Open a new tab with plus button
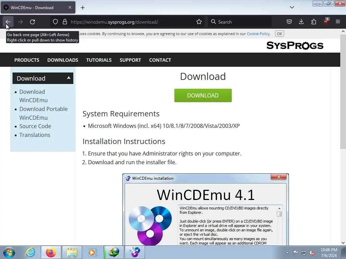 pos(82,8)
